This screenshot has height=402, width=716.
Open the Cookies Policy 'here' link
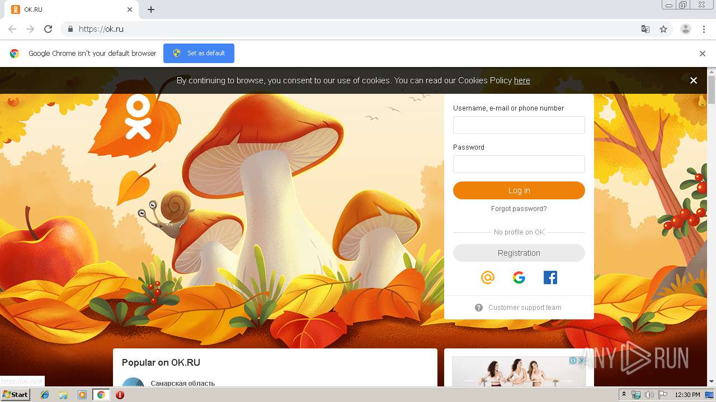pyautogui.click(x=522, y=80)
